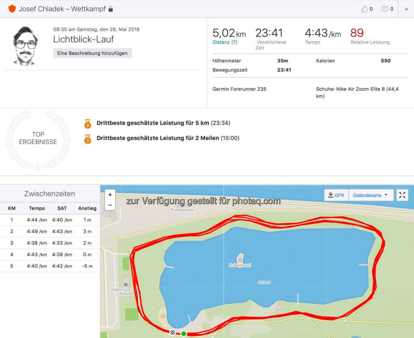The width and height of the screenshot is (414, 338).
Task: Open comments via speech bubble icon
Action: [x=385, y=9]
